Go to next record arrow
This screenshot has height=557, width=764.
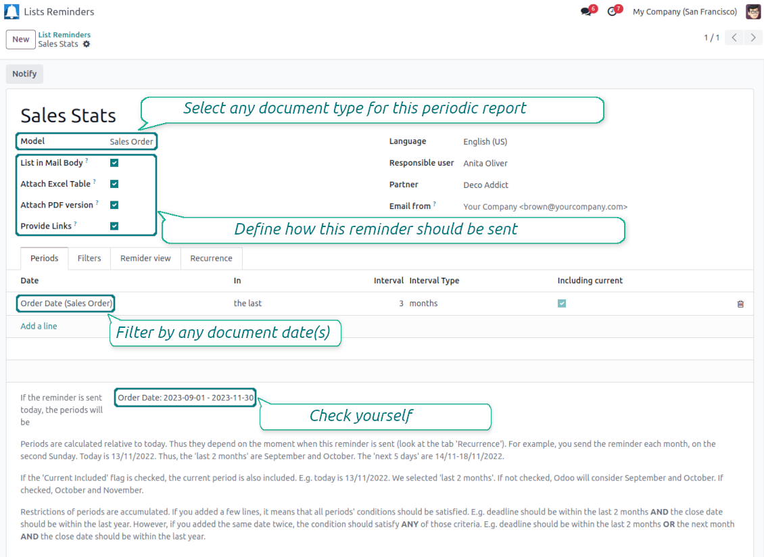click(753, 38)
